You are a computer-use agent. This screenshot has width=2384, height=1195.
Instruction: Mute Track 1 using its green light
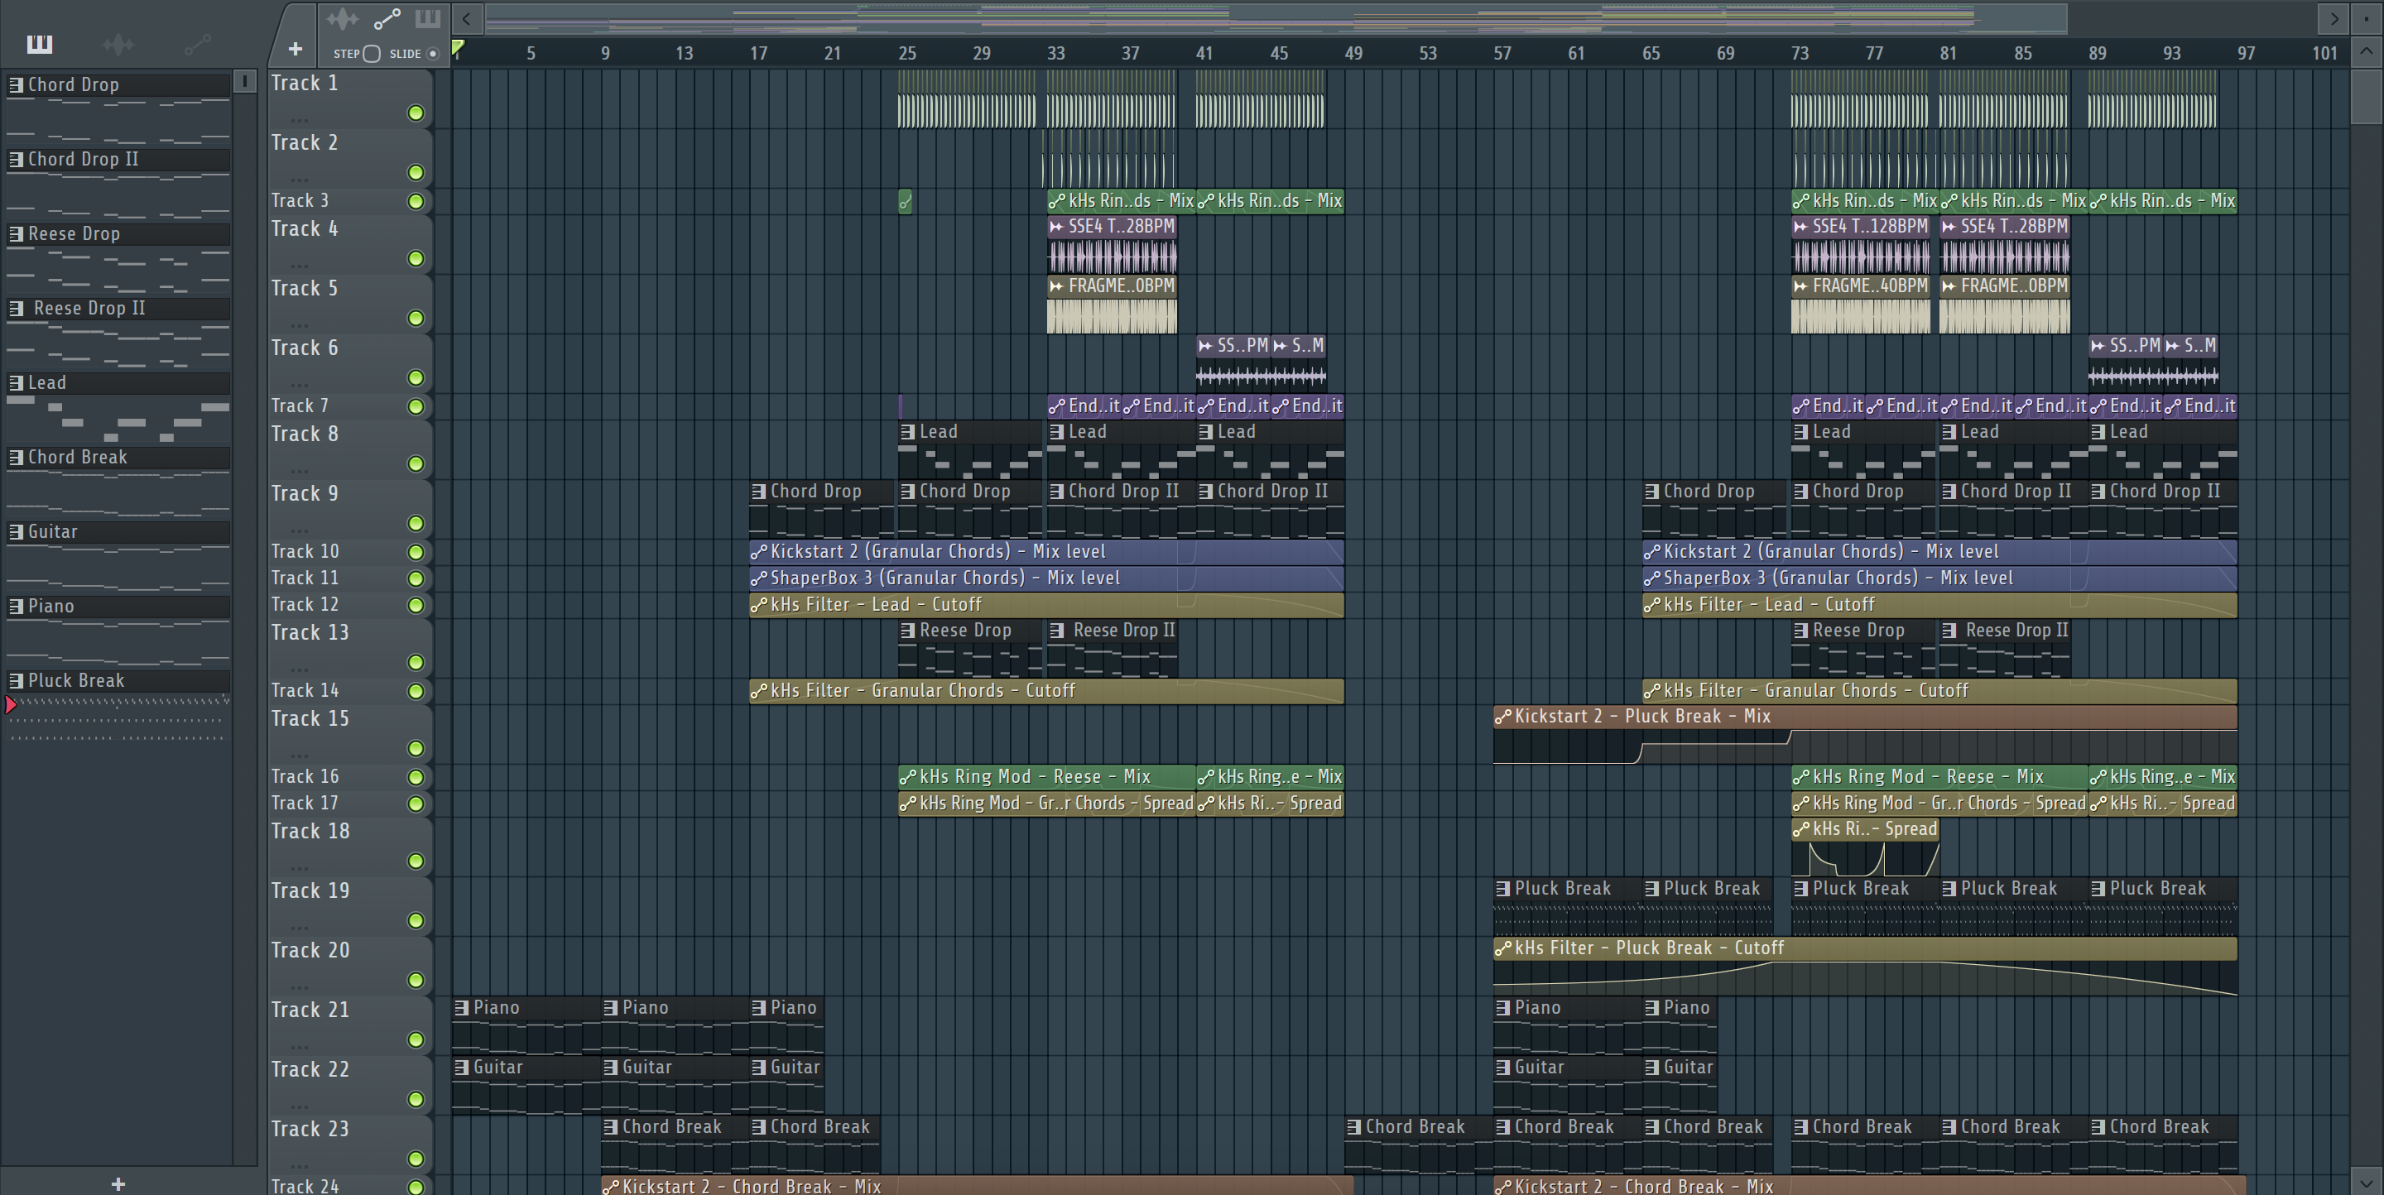click(416, 113)
